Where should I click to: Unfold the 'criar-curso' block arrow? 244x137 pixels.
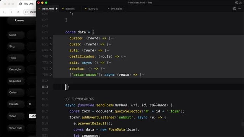pyautogui.click(x=51, y=75)
